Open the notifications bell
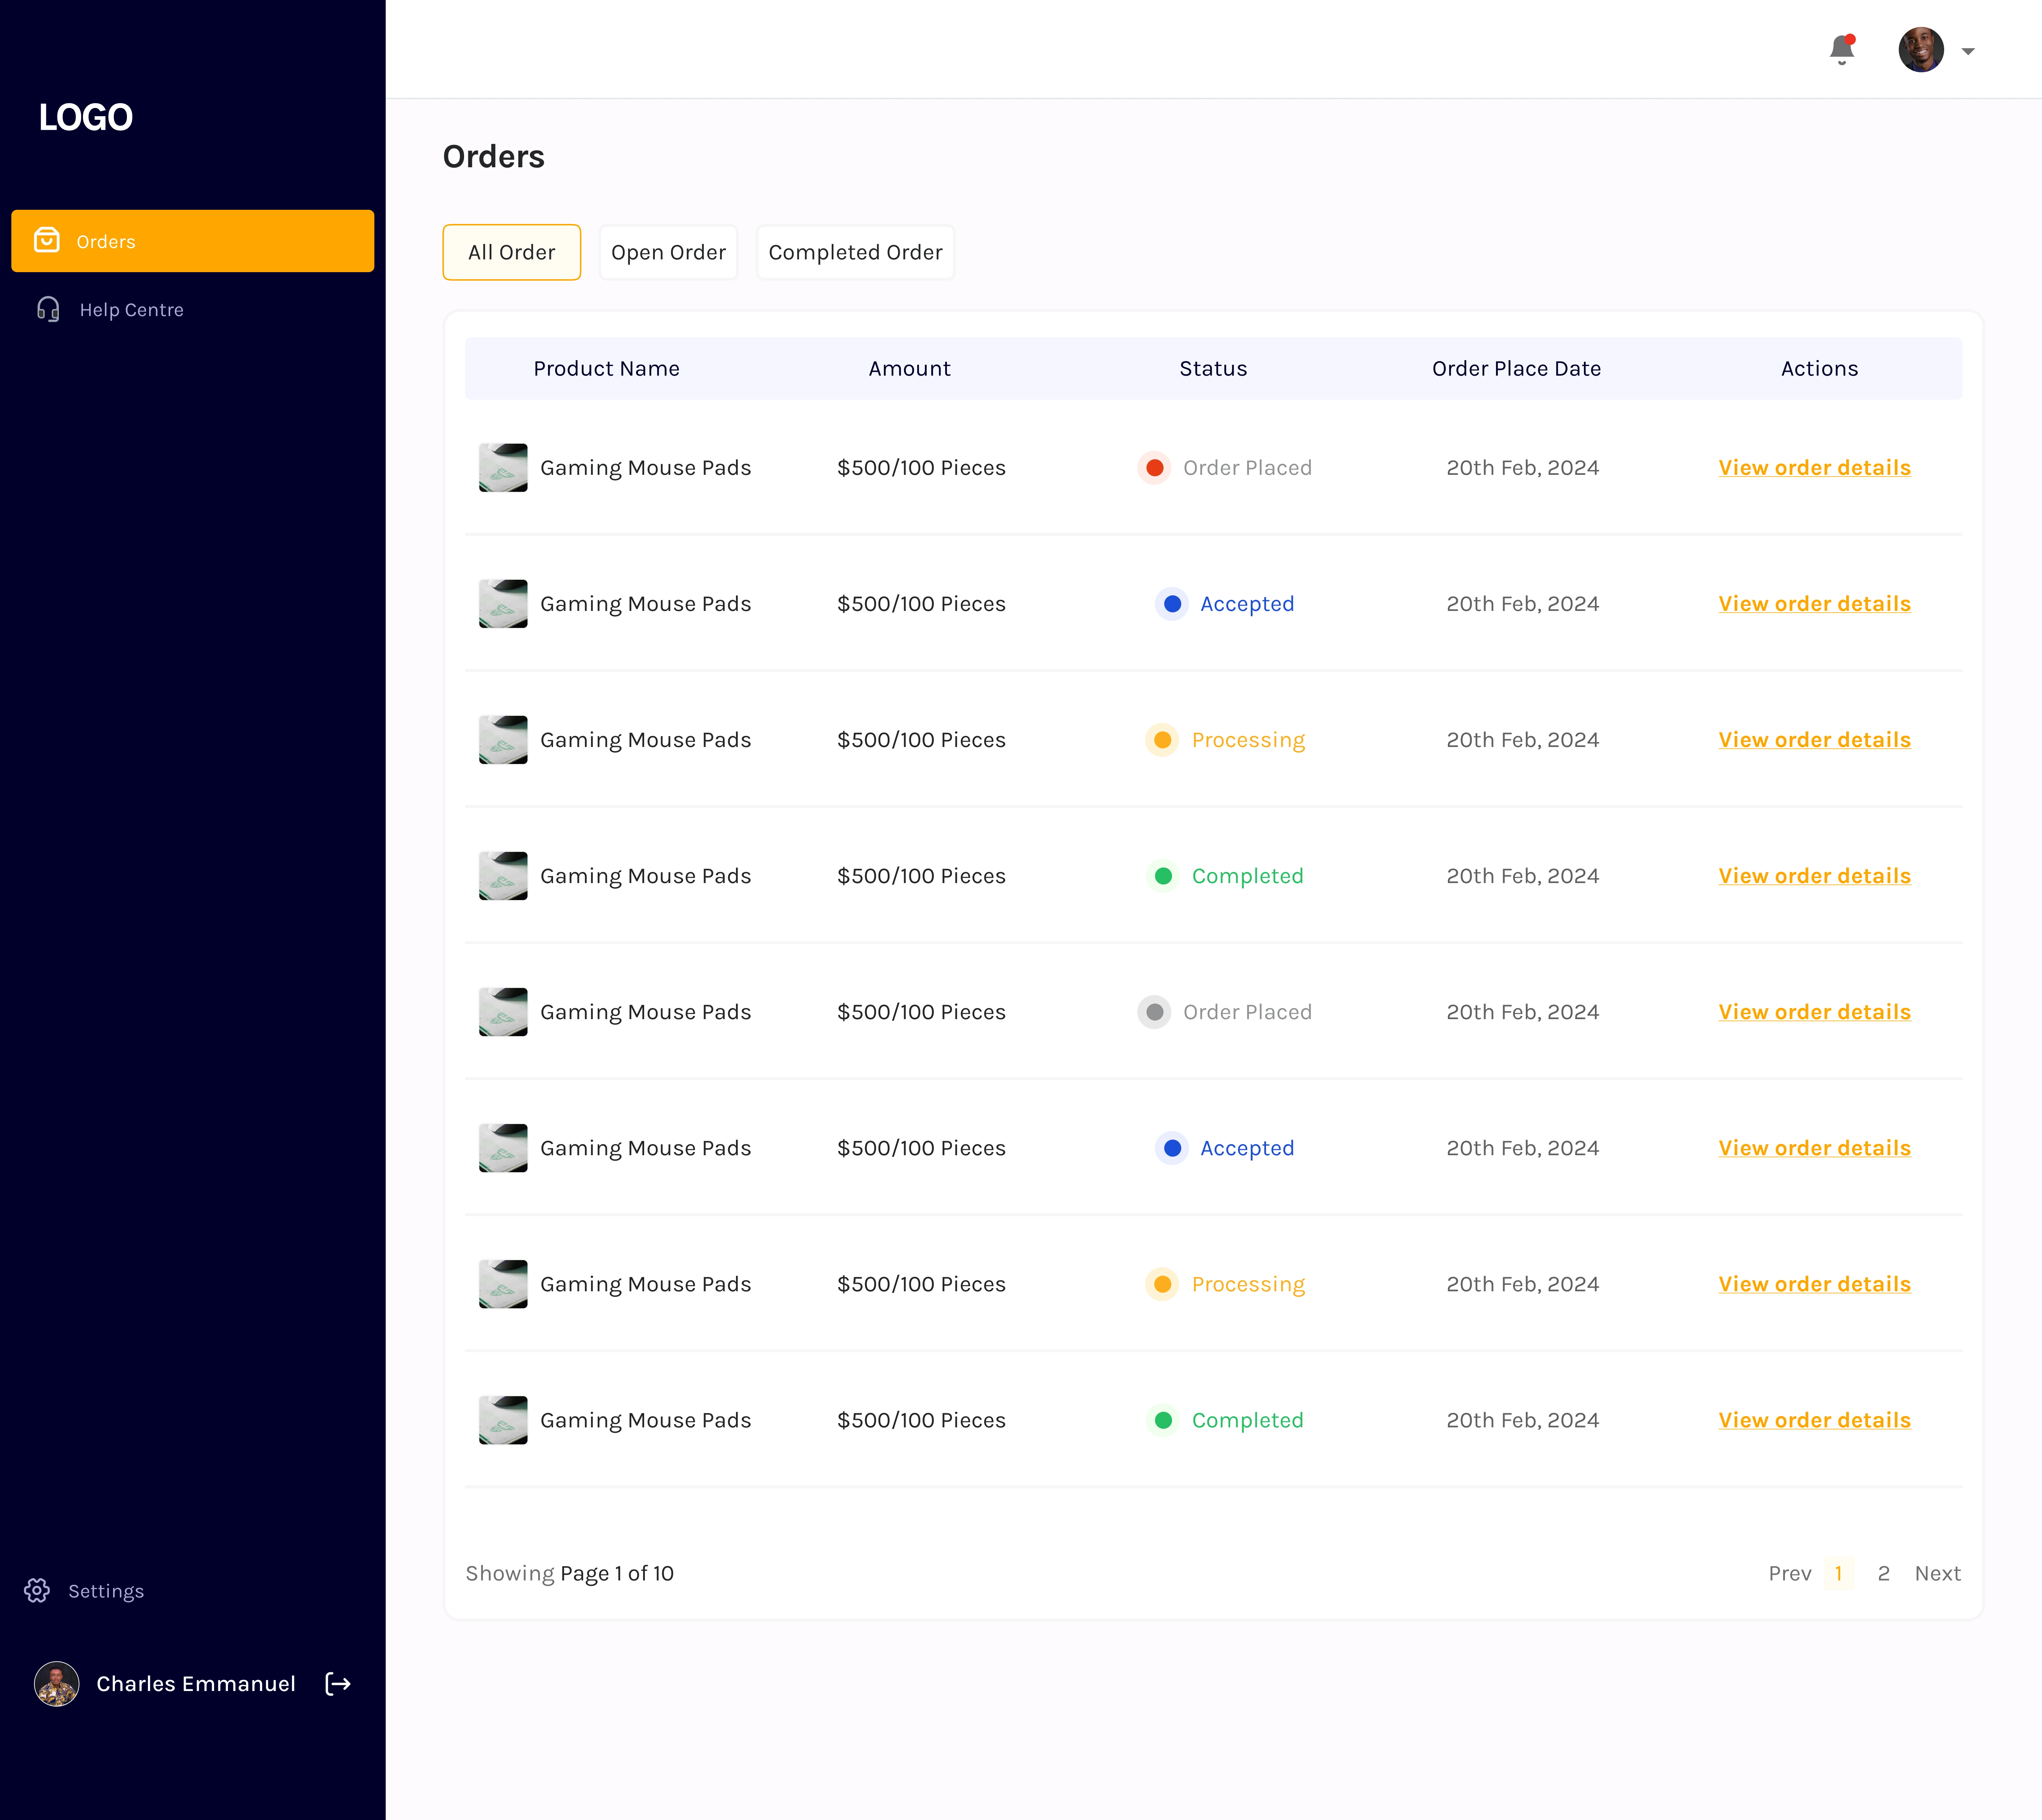The image size is (2042, 1820). click(1842, 50)
